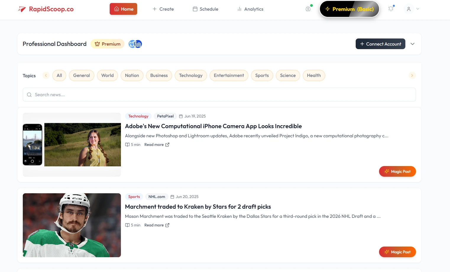Select the Business topic chip
The image size is (450, 272).
(x=159, y=75)
